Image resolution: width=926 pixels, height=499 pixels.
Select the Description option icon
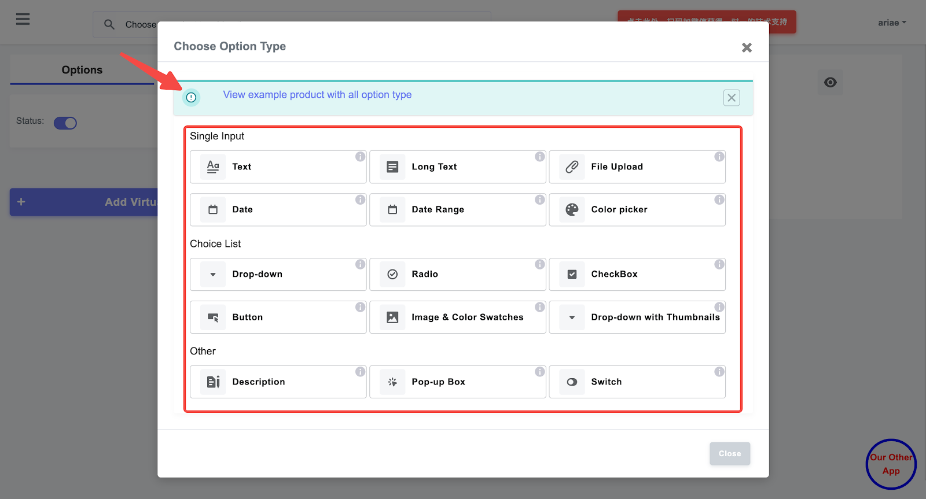point(213,382)
